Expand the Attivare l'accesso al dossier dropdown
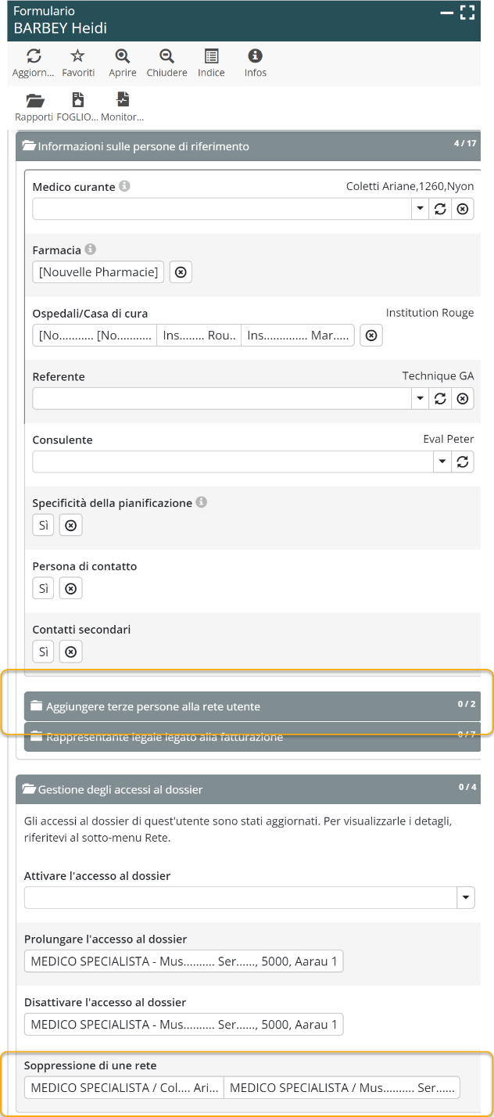This screenshot has width=494, height=1117. point(466,897)
